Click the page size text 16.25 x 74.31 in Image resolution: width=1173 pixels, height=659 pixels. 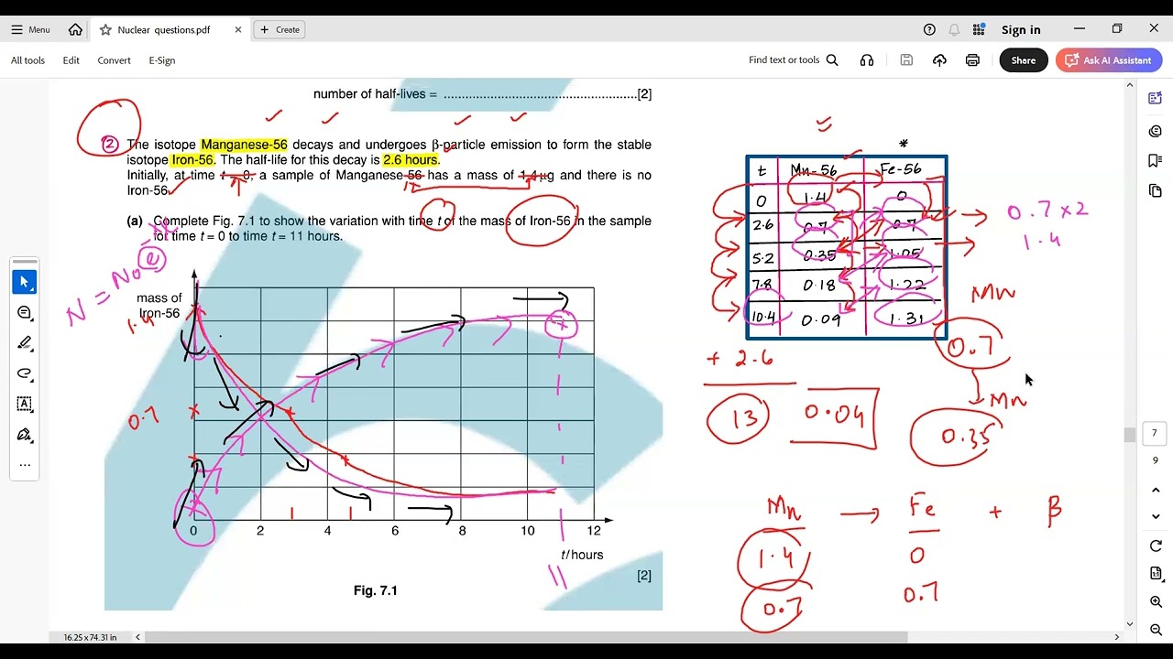pos(90,637)
